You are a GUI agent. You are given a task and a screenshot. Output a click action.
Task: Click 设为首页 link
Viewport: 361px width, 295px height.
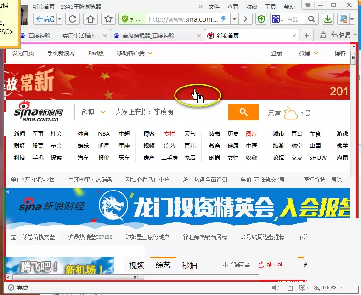23,53
